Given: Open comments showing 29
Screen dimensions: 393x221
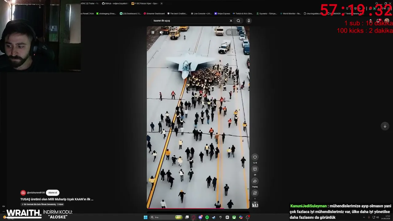Looking at the screenshot, I should 255,169.
